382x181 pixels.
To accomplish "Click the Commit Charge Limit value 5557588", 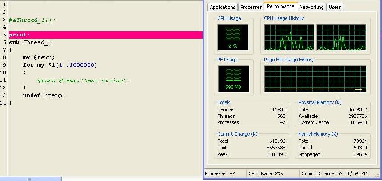I will (x=276, y=148).
